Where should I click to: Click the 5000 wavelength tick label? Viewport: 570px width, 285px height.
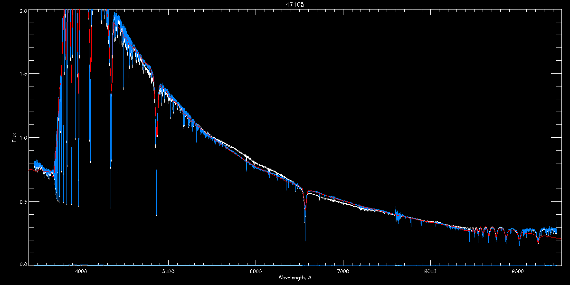(168, 271)
